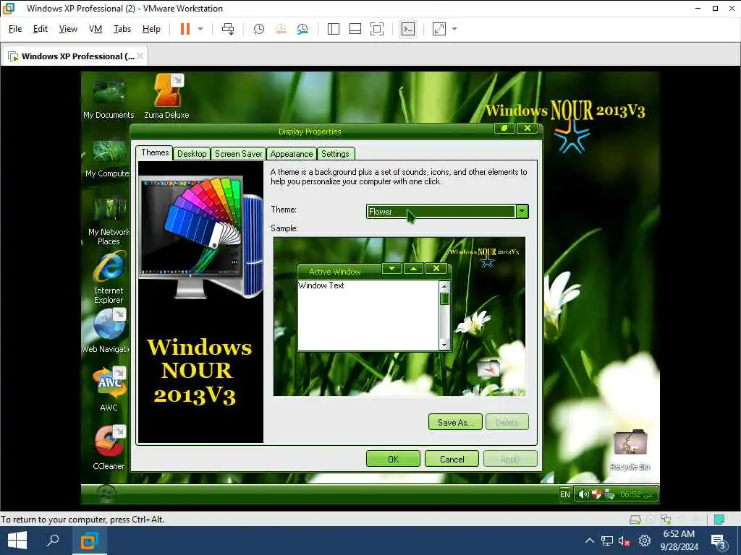
Task: Take a snapshot of this virtual machine
Action: click(258, 29)
